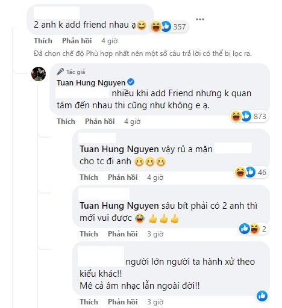Viewport: 282px width, 308px height.
Task: Reply to the '2 anh k add friend' comment
Action: click(x=77, y=41)
